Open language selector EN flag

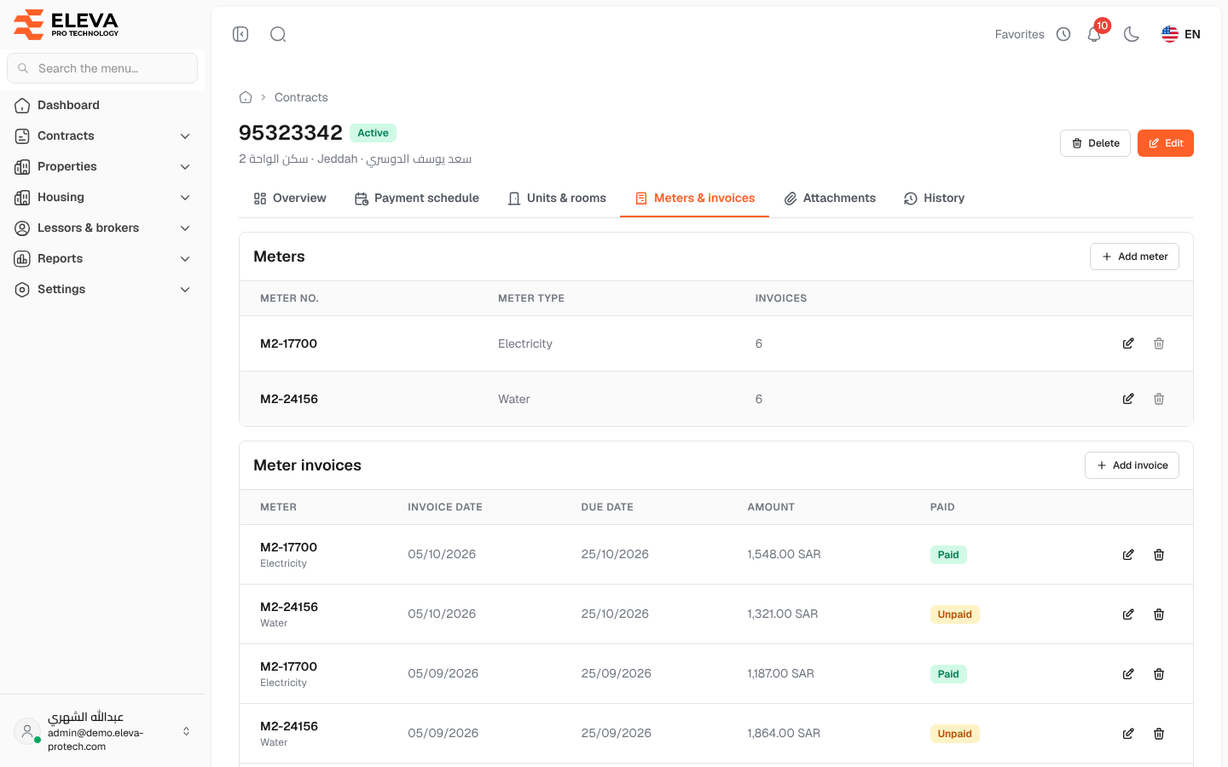pyautogui.click(x=1181, y=34)
